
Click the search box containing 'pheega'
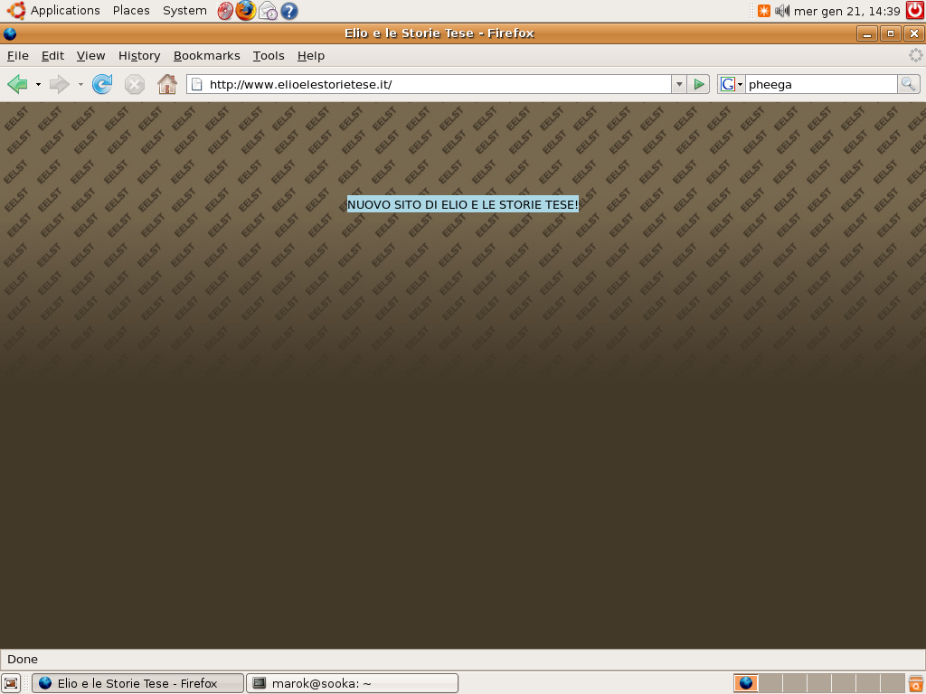[821, 84]
